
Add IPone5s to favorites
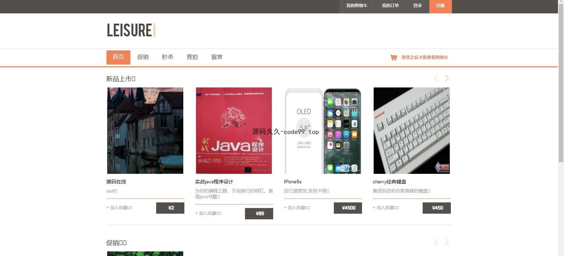[x=297, y=208]
